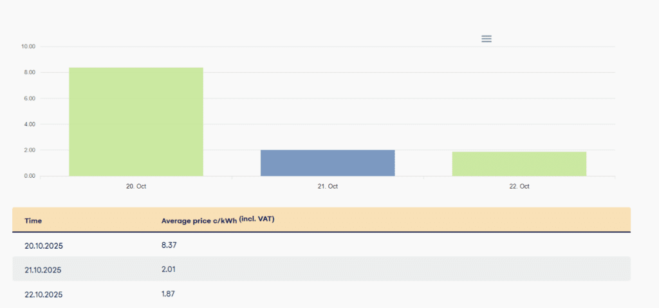Click the '22. Oct' x-axis label

[x=519, y=186]
